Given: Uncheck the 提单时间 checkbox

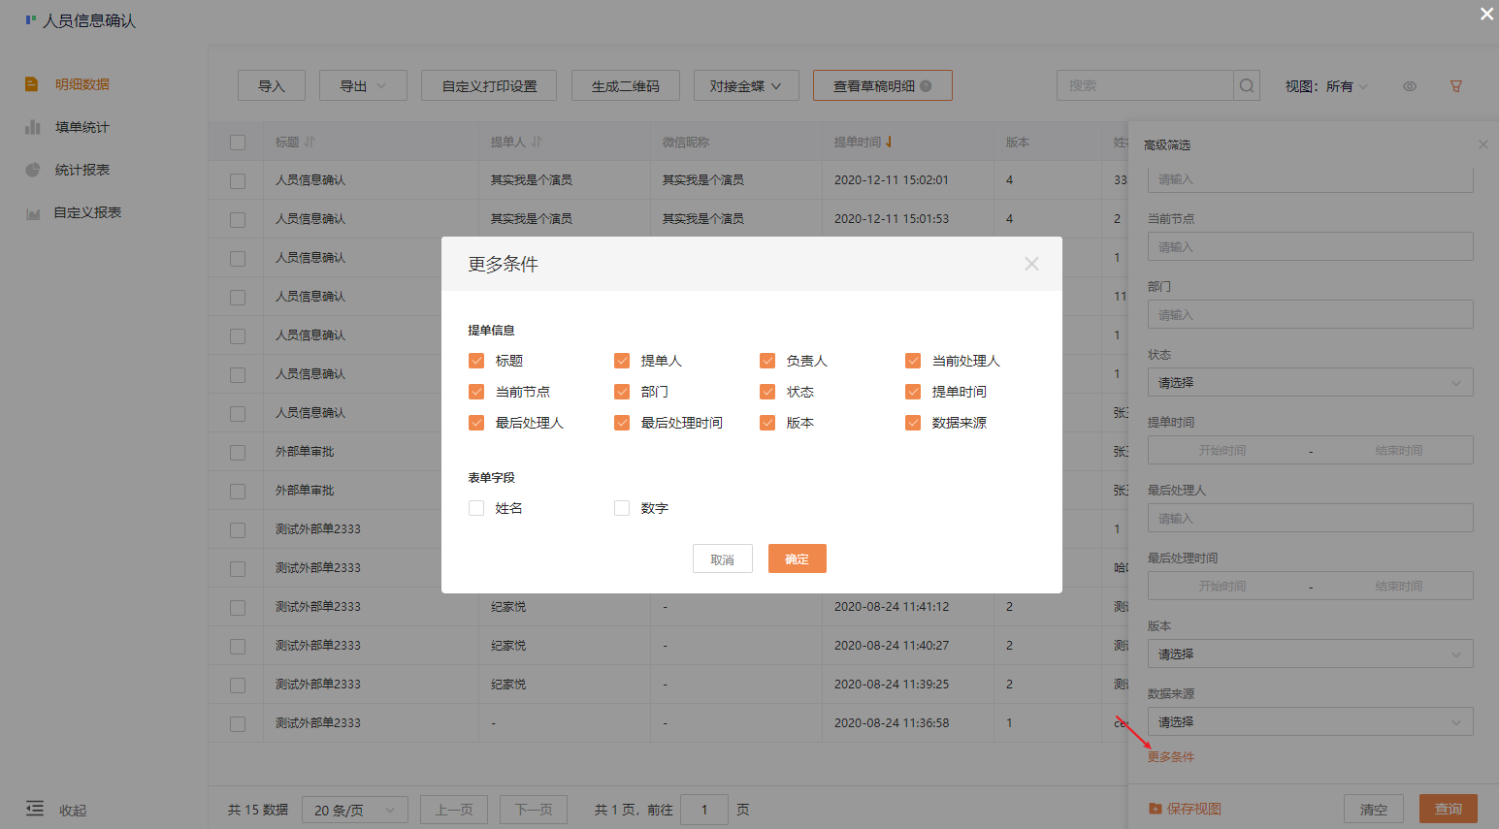Looking at the screenshot, I should pyautogui.click(x=913, y=392).
